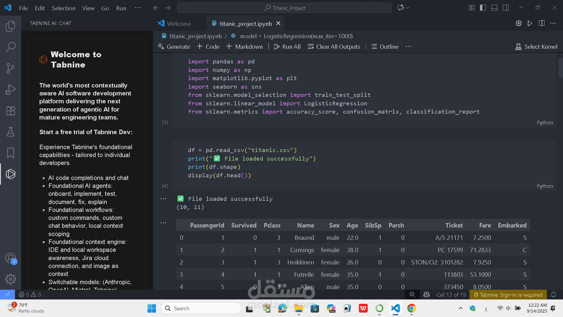Open output options for the dataframe table

point(163,223)
